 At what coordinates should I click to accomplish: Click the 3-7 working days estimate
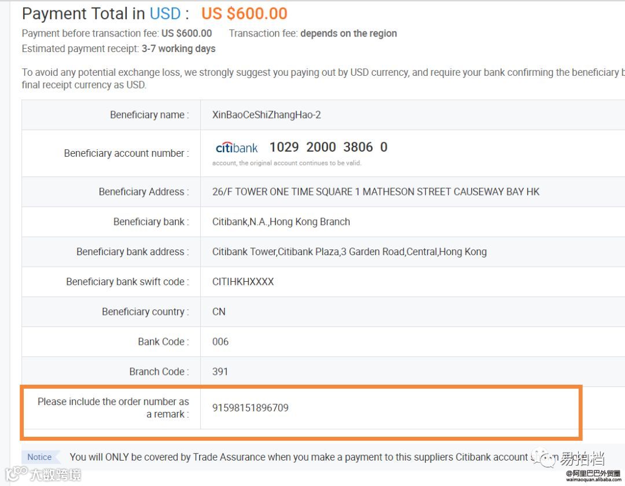click(x=178, y=49)
